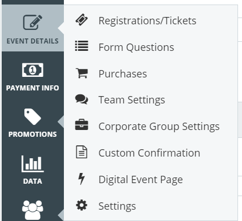
Task: Click the chat bubbles Team Settings icon
Action: tap(81, 99)
